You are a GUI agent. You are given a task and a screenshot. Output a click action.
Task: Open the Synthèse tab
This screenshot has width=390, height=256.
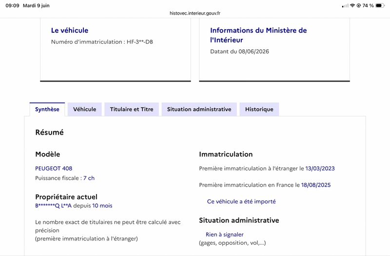click(47, 109)
